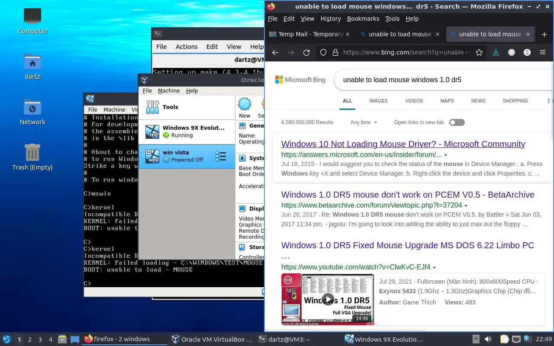Screen dimensions: 554x346
Task: Show site security padlock info
Action: tap(335, 52)
